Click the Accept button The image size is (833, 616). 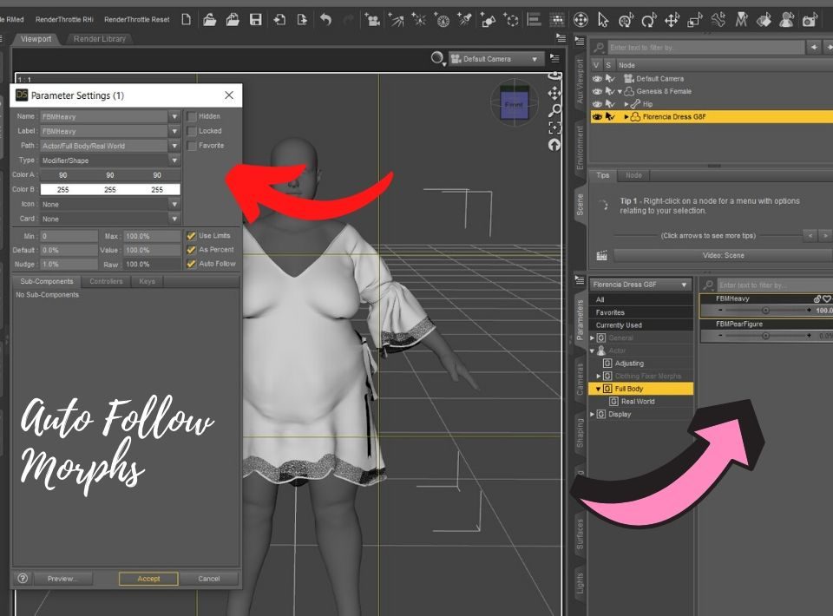(x=148, y=579)
